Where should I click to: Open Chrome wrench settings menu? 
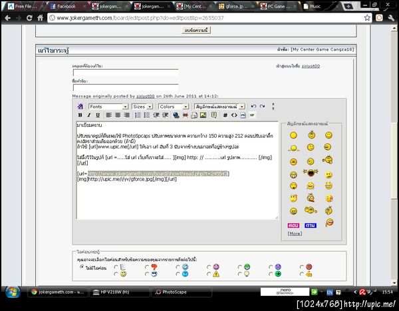(x=391, y=17)
